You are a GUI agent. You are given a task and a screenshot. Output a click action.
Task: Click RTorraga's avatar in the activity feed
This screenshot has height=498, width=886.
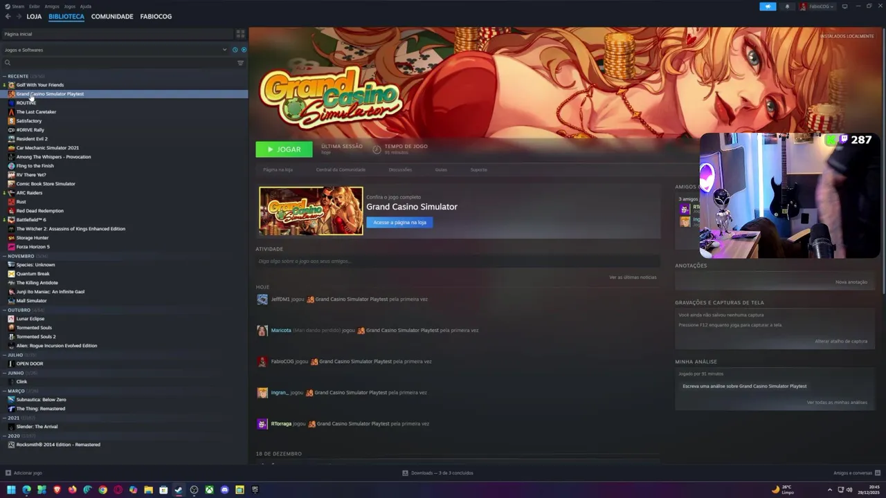point(262,424)
